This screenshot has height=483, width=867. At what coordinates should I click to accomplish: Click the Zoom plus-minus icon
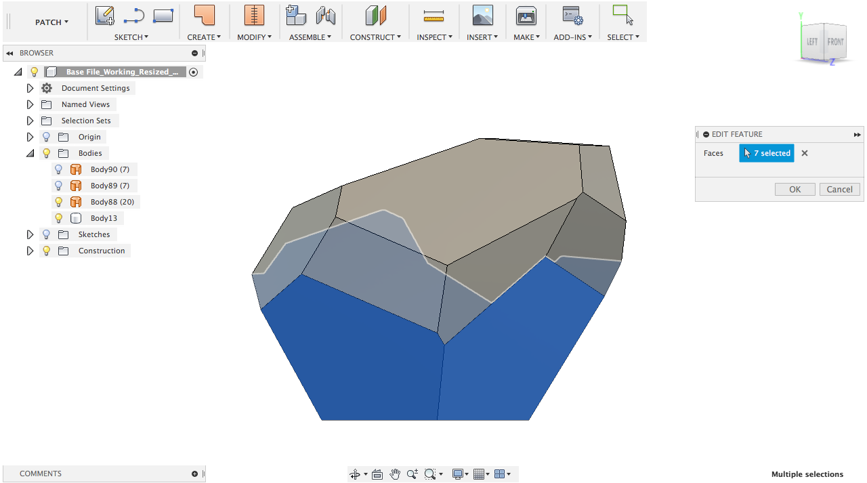tap(413, 474)
